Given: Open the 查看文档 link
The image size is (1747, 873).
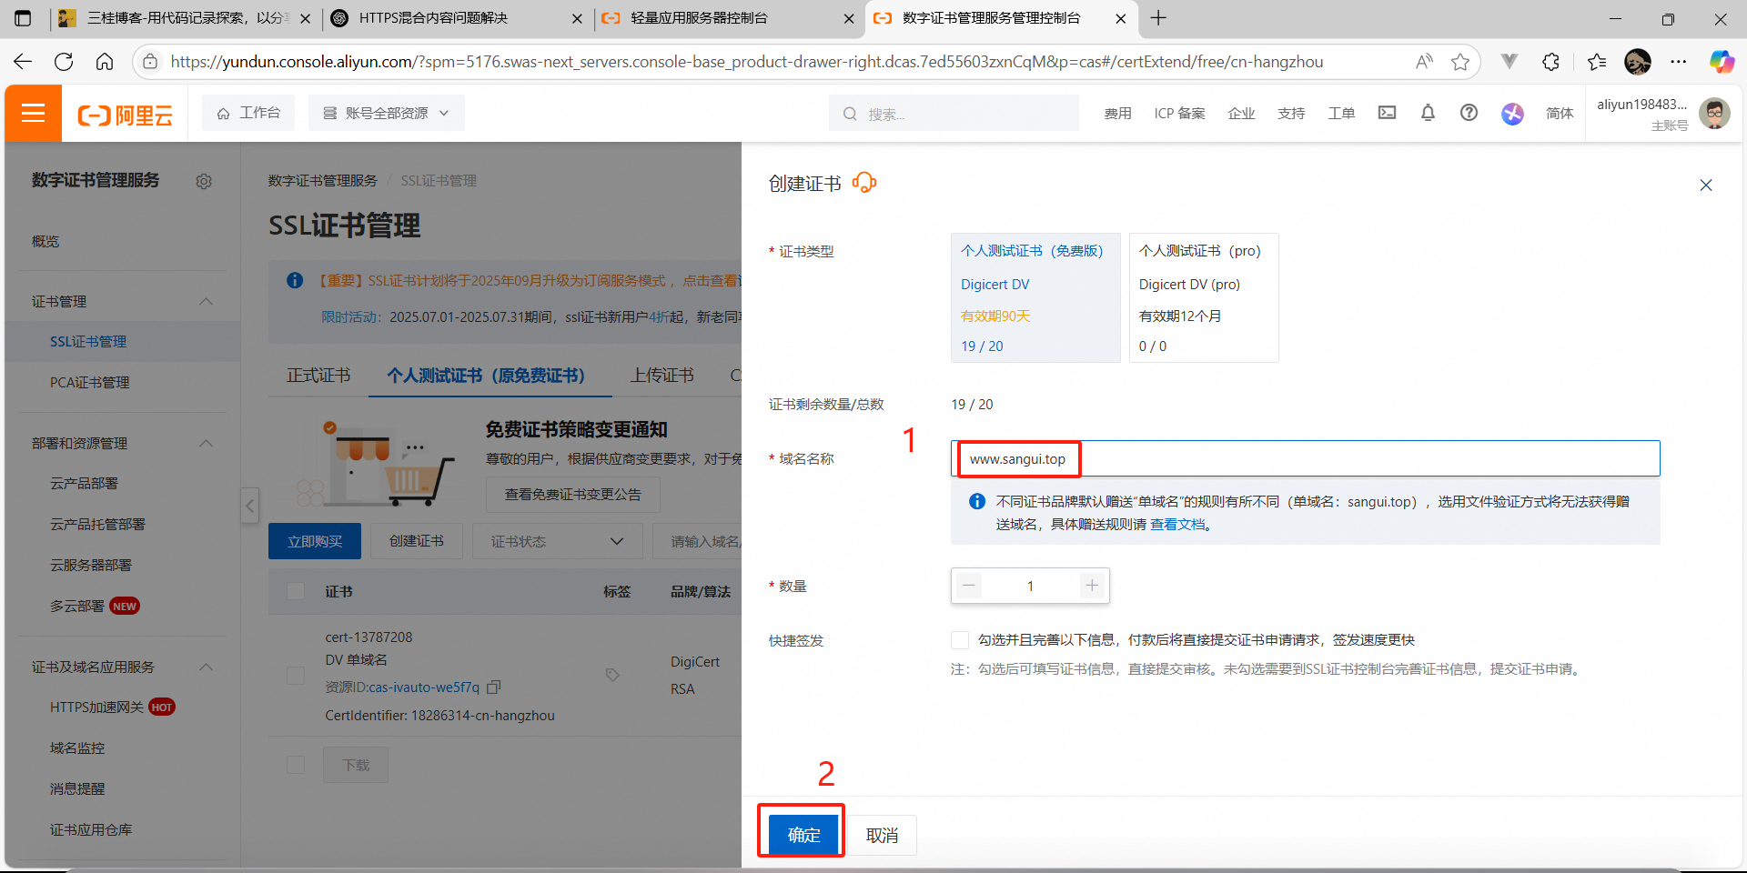Looking at the screenshot, I should pyautogui.click(x=1177, y=525).
